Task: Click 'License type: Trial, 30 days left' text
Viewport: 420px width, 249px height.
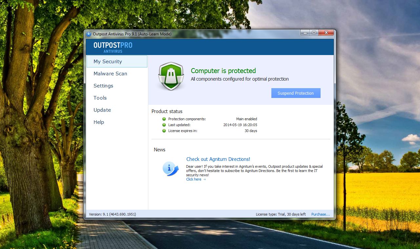Action: pos(281,214)
